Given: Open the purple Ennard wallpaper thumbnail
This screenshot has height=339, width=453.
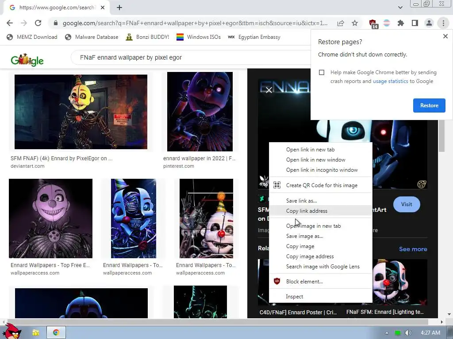Looking at the screenshot, I should [x=50, y=218].
